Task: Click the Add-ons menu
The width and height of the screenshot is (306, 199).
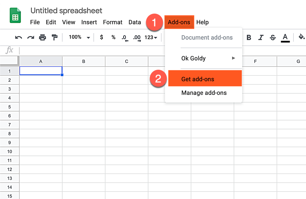Action: tap(179, 22)
